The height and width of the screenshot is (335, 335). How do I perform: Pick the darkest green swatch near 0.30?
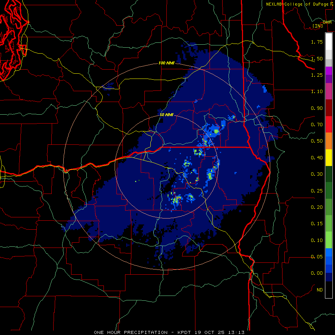pos(329,174)
